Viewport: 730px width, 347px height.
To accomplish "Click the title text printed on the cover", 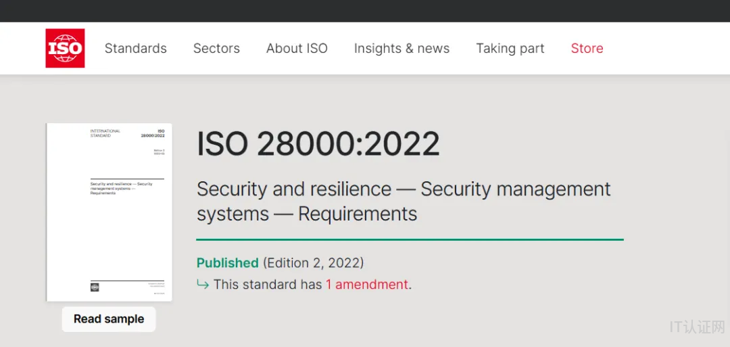I will click(x=121, y=188).
